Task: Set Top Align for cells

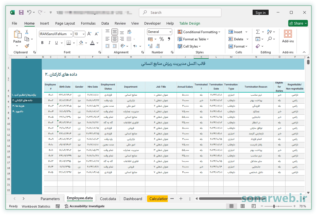Action: tap(108, 32)
